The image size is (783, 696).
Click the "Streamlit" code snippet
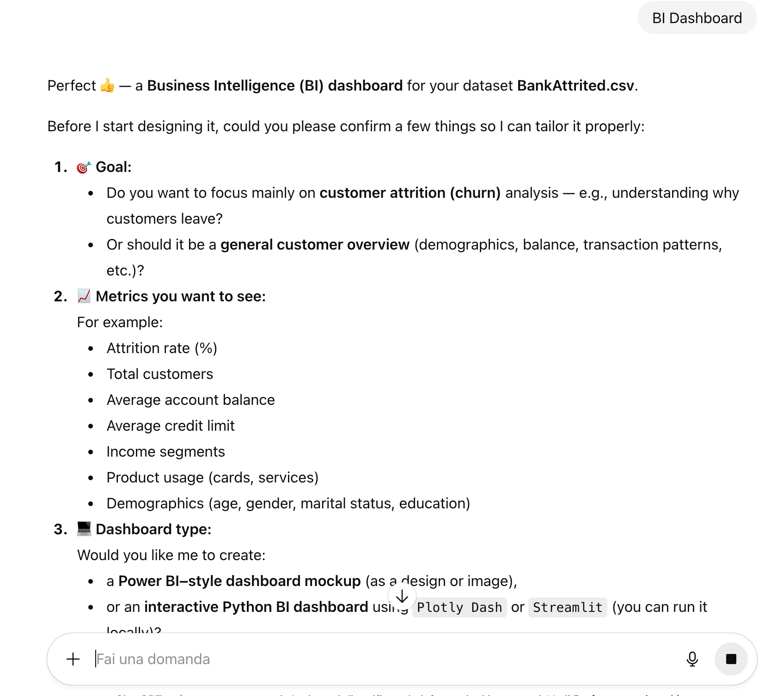(567, 607)
